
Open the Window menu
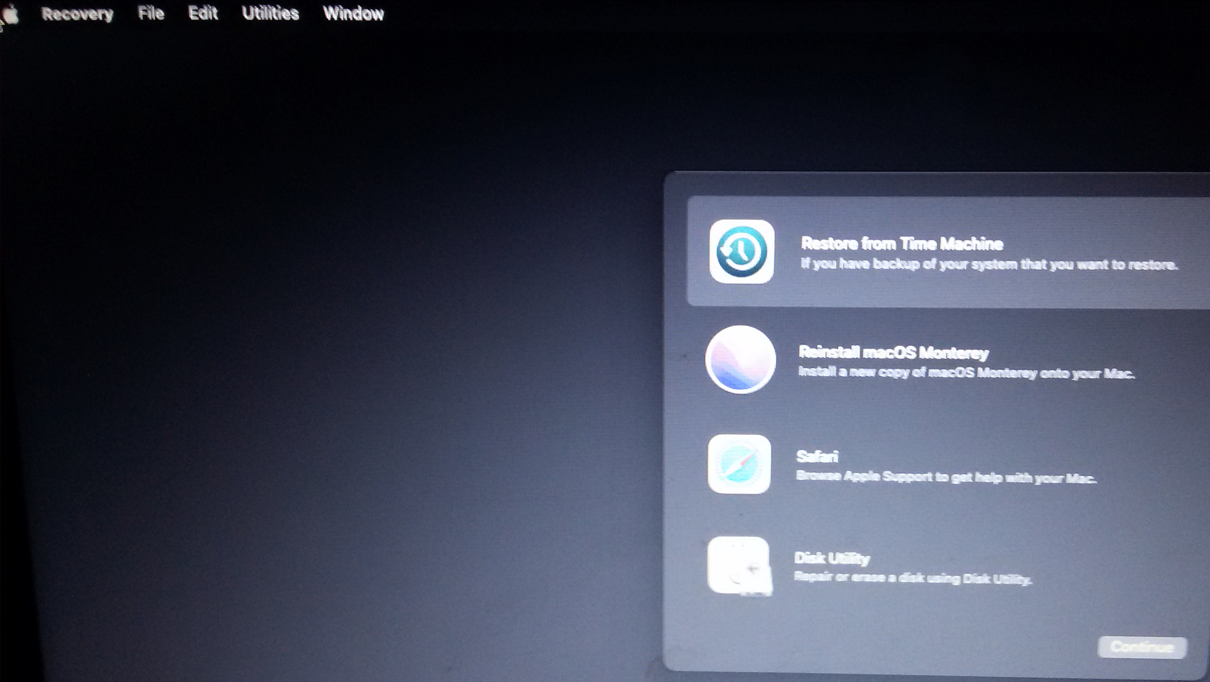click(x=353, y=14)
